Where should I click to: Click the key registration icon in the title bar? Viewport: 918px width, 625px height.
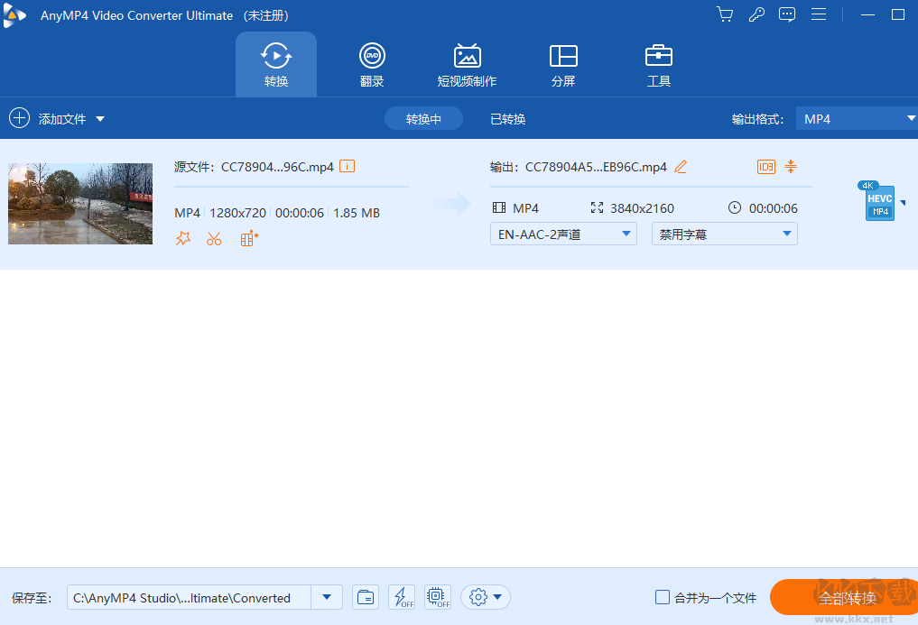pyautogui.click(x=756, y=14)
